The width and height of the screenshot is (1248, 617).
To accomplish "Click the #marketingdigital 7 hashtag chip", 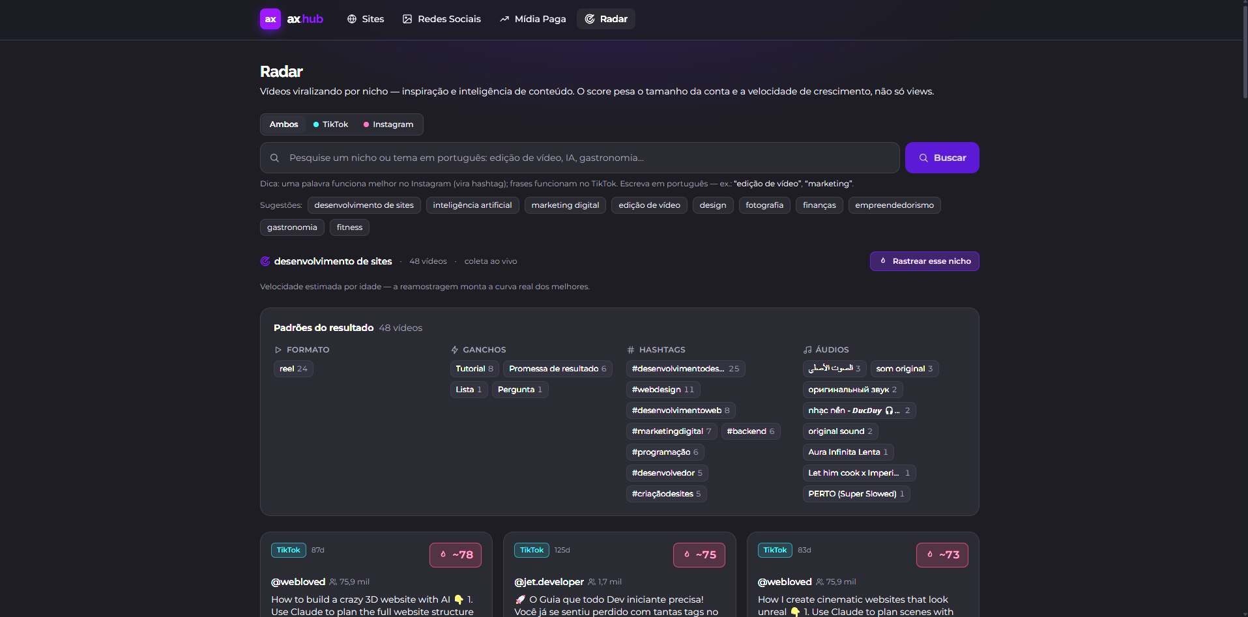I will 672,431.
